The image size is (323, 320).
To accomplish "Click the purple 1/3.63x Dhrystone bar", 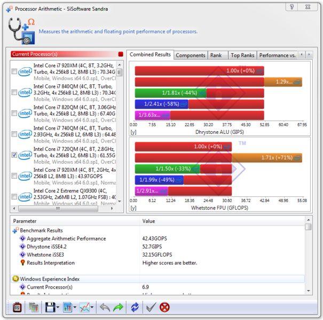I will [153, 115].
